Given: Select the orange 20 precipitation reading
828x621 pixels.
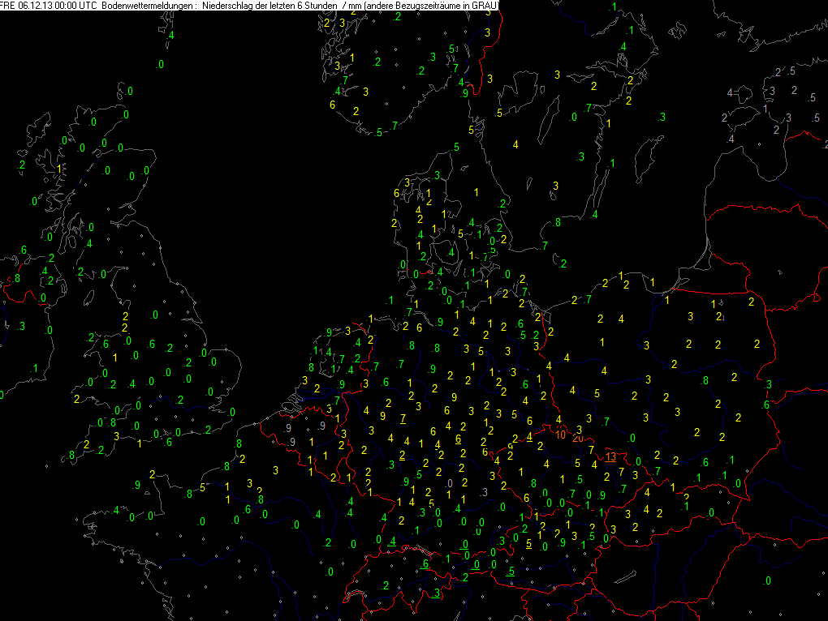Looking at the screenshot, I should [x=578, y=439].
